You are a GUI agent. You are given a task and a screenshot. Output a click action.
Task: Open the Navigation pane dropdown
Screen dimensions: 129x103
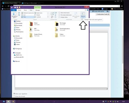coord(15,15)
